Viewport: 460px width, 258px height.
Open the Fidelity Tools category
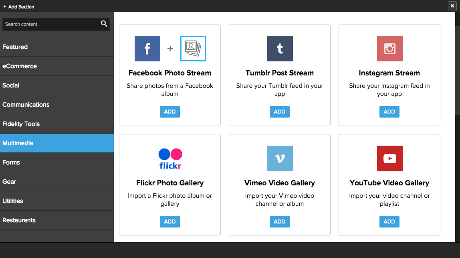point(21,124)
